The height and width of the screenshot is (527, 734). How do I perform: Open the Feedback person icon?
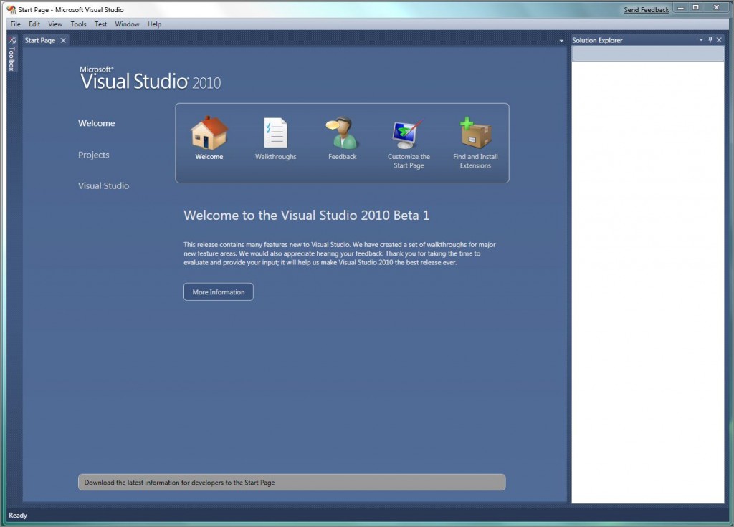click(x=342, y=133)
